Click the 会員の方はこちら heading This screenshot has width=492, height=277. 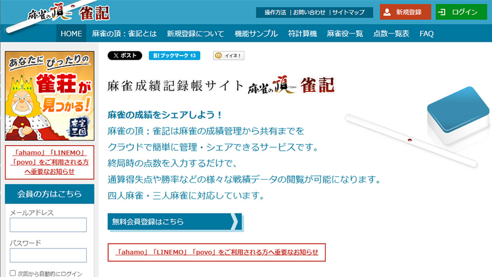tap(50, 194)
